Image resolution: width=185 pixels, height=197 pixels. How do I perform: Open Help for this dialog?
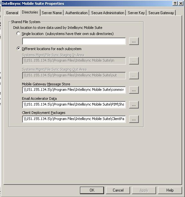170,190
